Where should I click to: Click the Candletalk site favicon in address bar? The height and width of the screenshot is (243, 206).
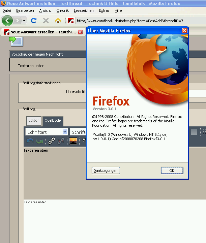point(71,21)
